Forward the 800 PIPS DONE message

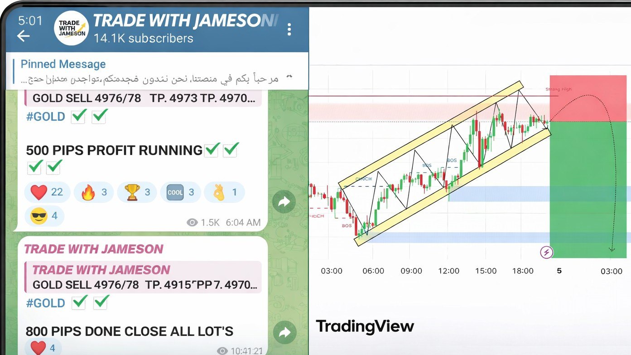pos(284,333)
